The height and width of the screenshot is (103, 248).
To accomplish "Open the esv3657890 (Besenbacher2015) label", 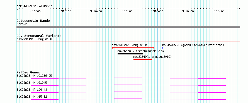I will coord(141,51).
